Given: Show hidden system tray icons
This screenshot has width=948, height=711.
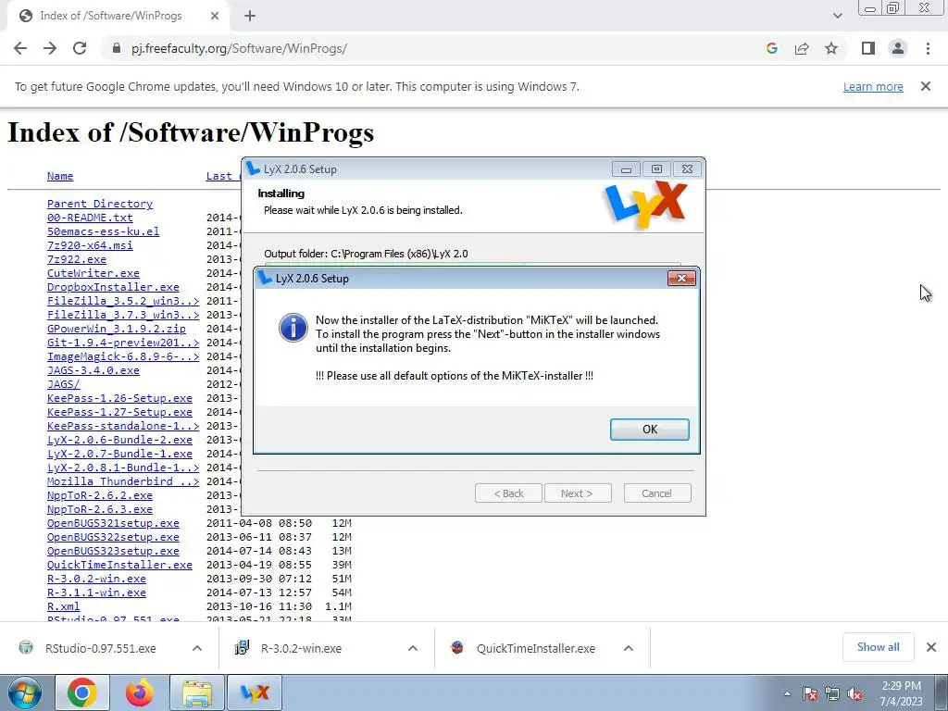Looking at the screenshot, I should click(x=787, y=694).
